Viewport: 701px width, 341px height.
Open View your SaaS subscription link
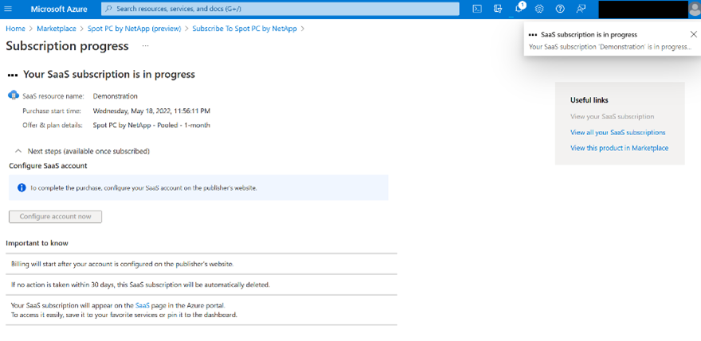coord(612,117)
